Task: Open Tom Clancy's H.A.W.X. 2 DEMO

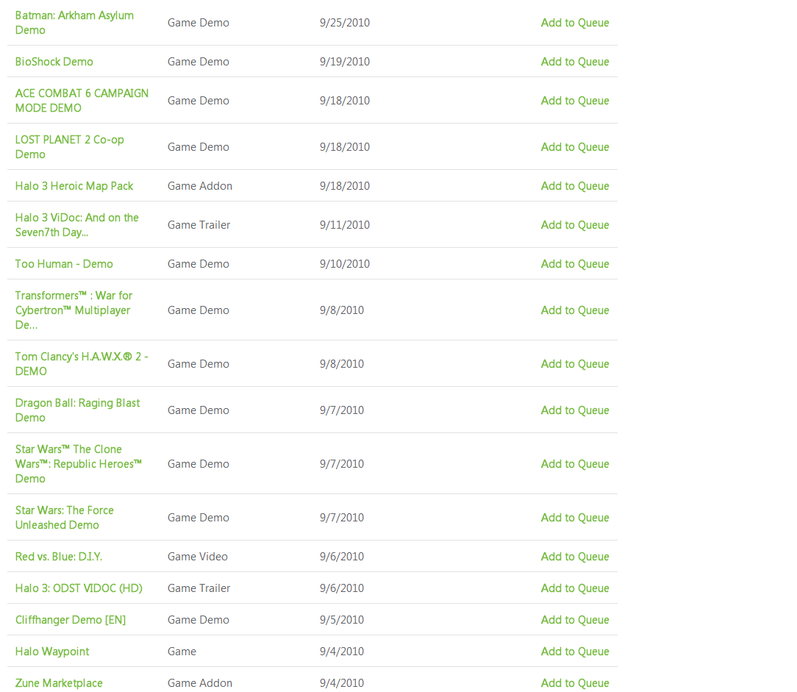Action: coord(82,364)
